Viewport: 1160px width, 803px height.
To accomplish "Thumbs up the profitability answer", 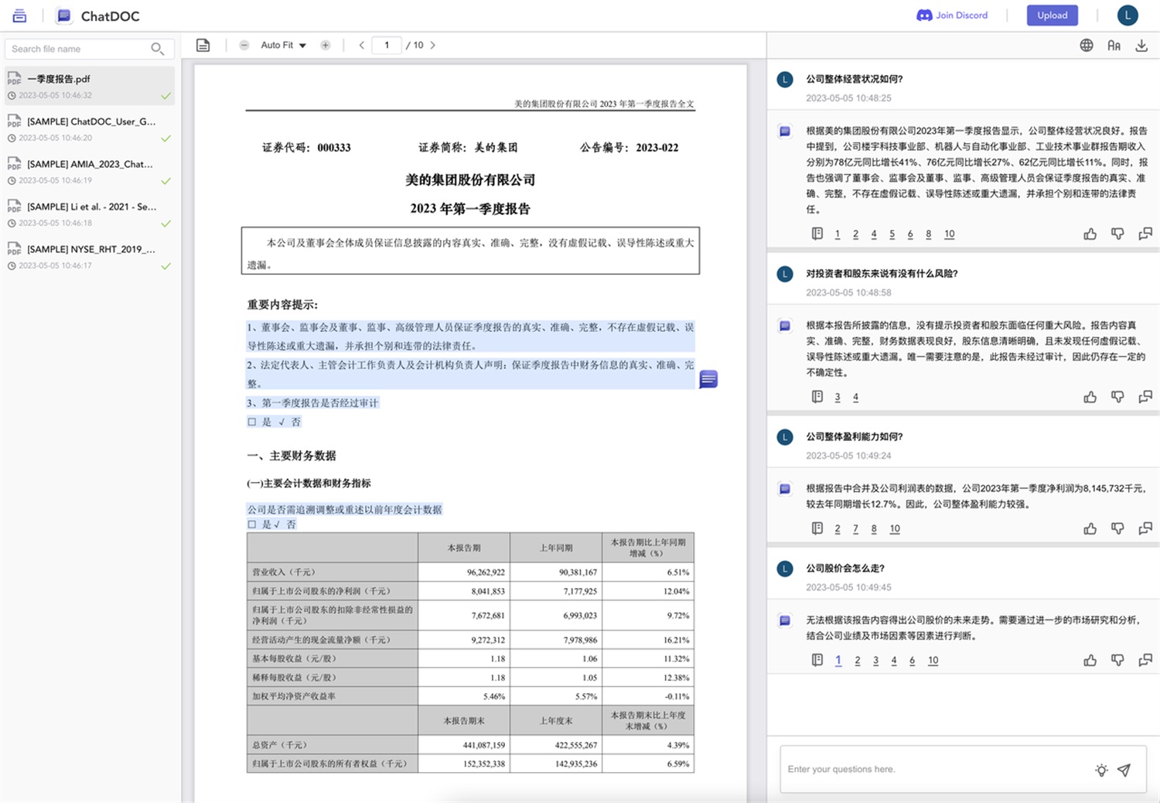I will tap(1090, 528).
